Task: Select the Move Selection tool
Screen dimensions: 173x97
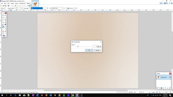Action: (x=5, y=18)
